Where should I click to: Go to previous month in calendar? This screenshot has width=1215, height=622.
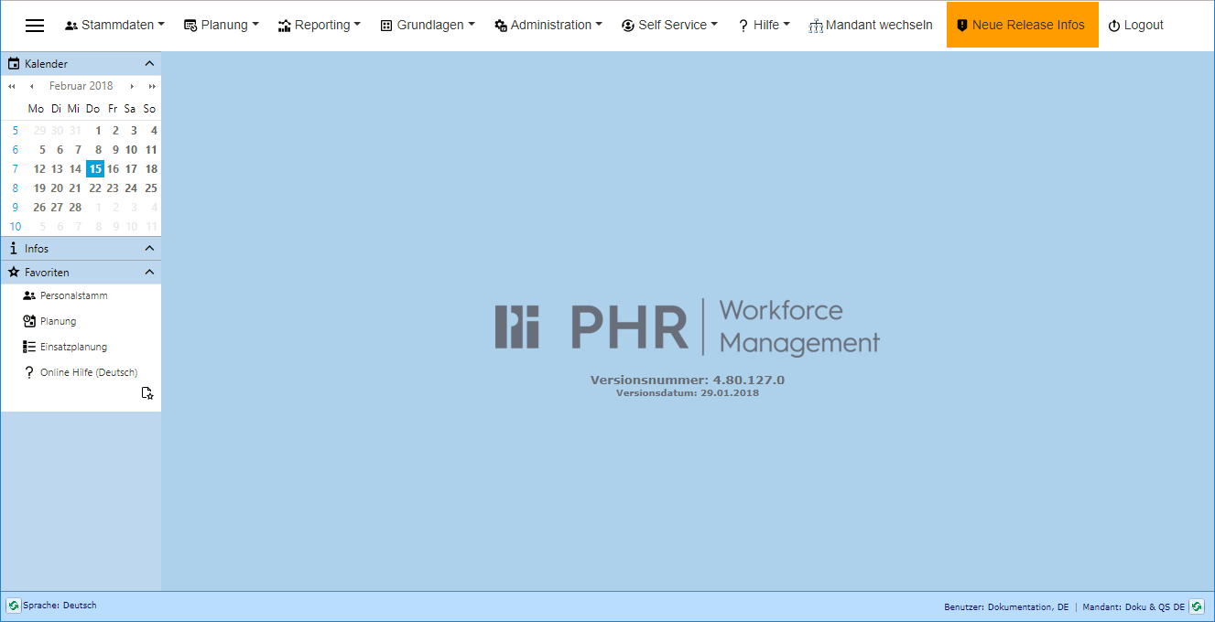(x=31, y=86)
